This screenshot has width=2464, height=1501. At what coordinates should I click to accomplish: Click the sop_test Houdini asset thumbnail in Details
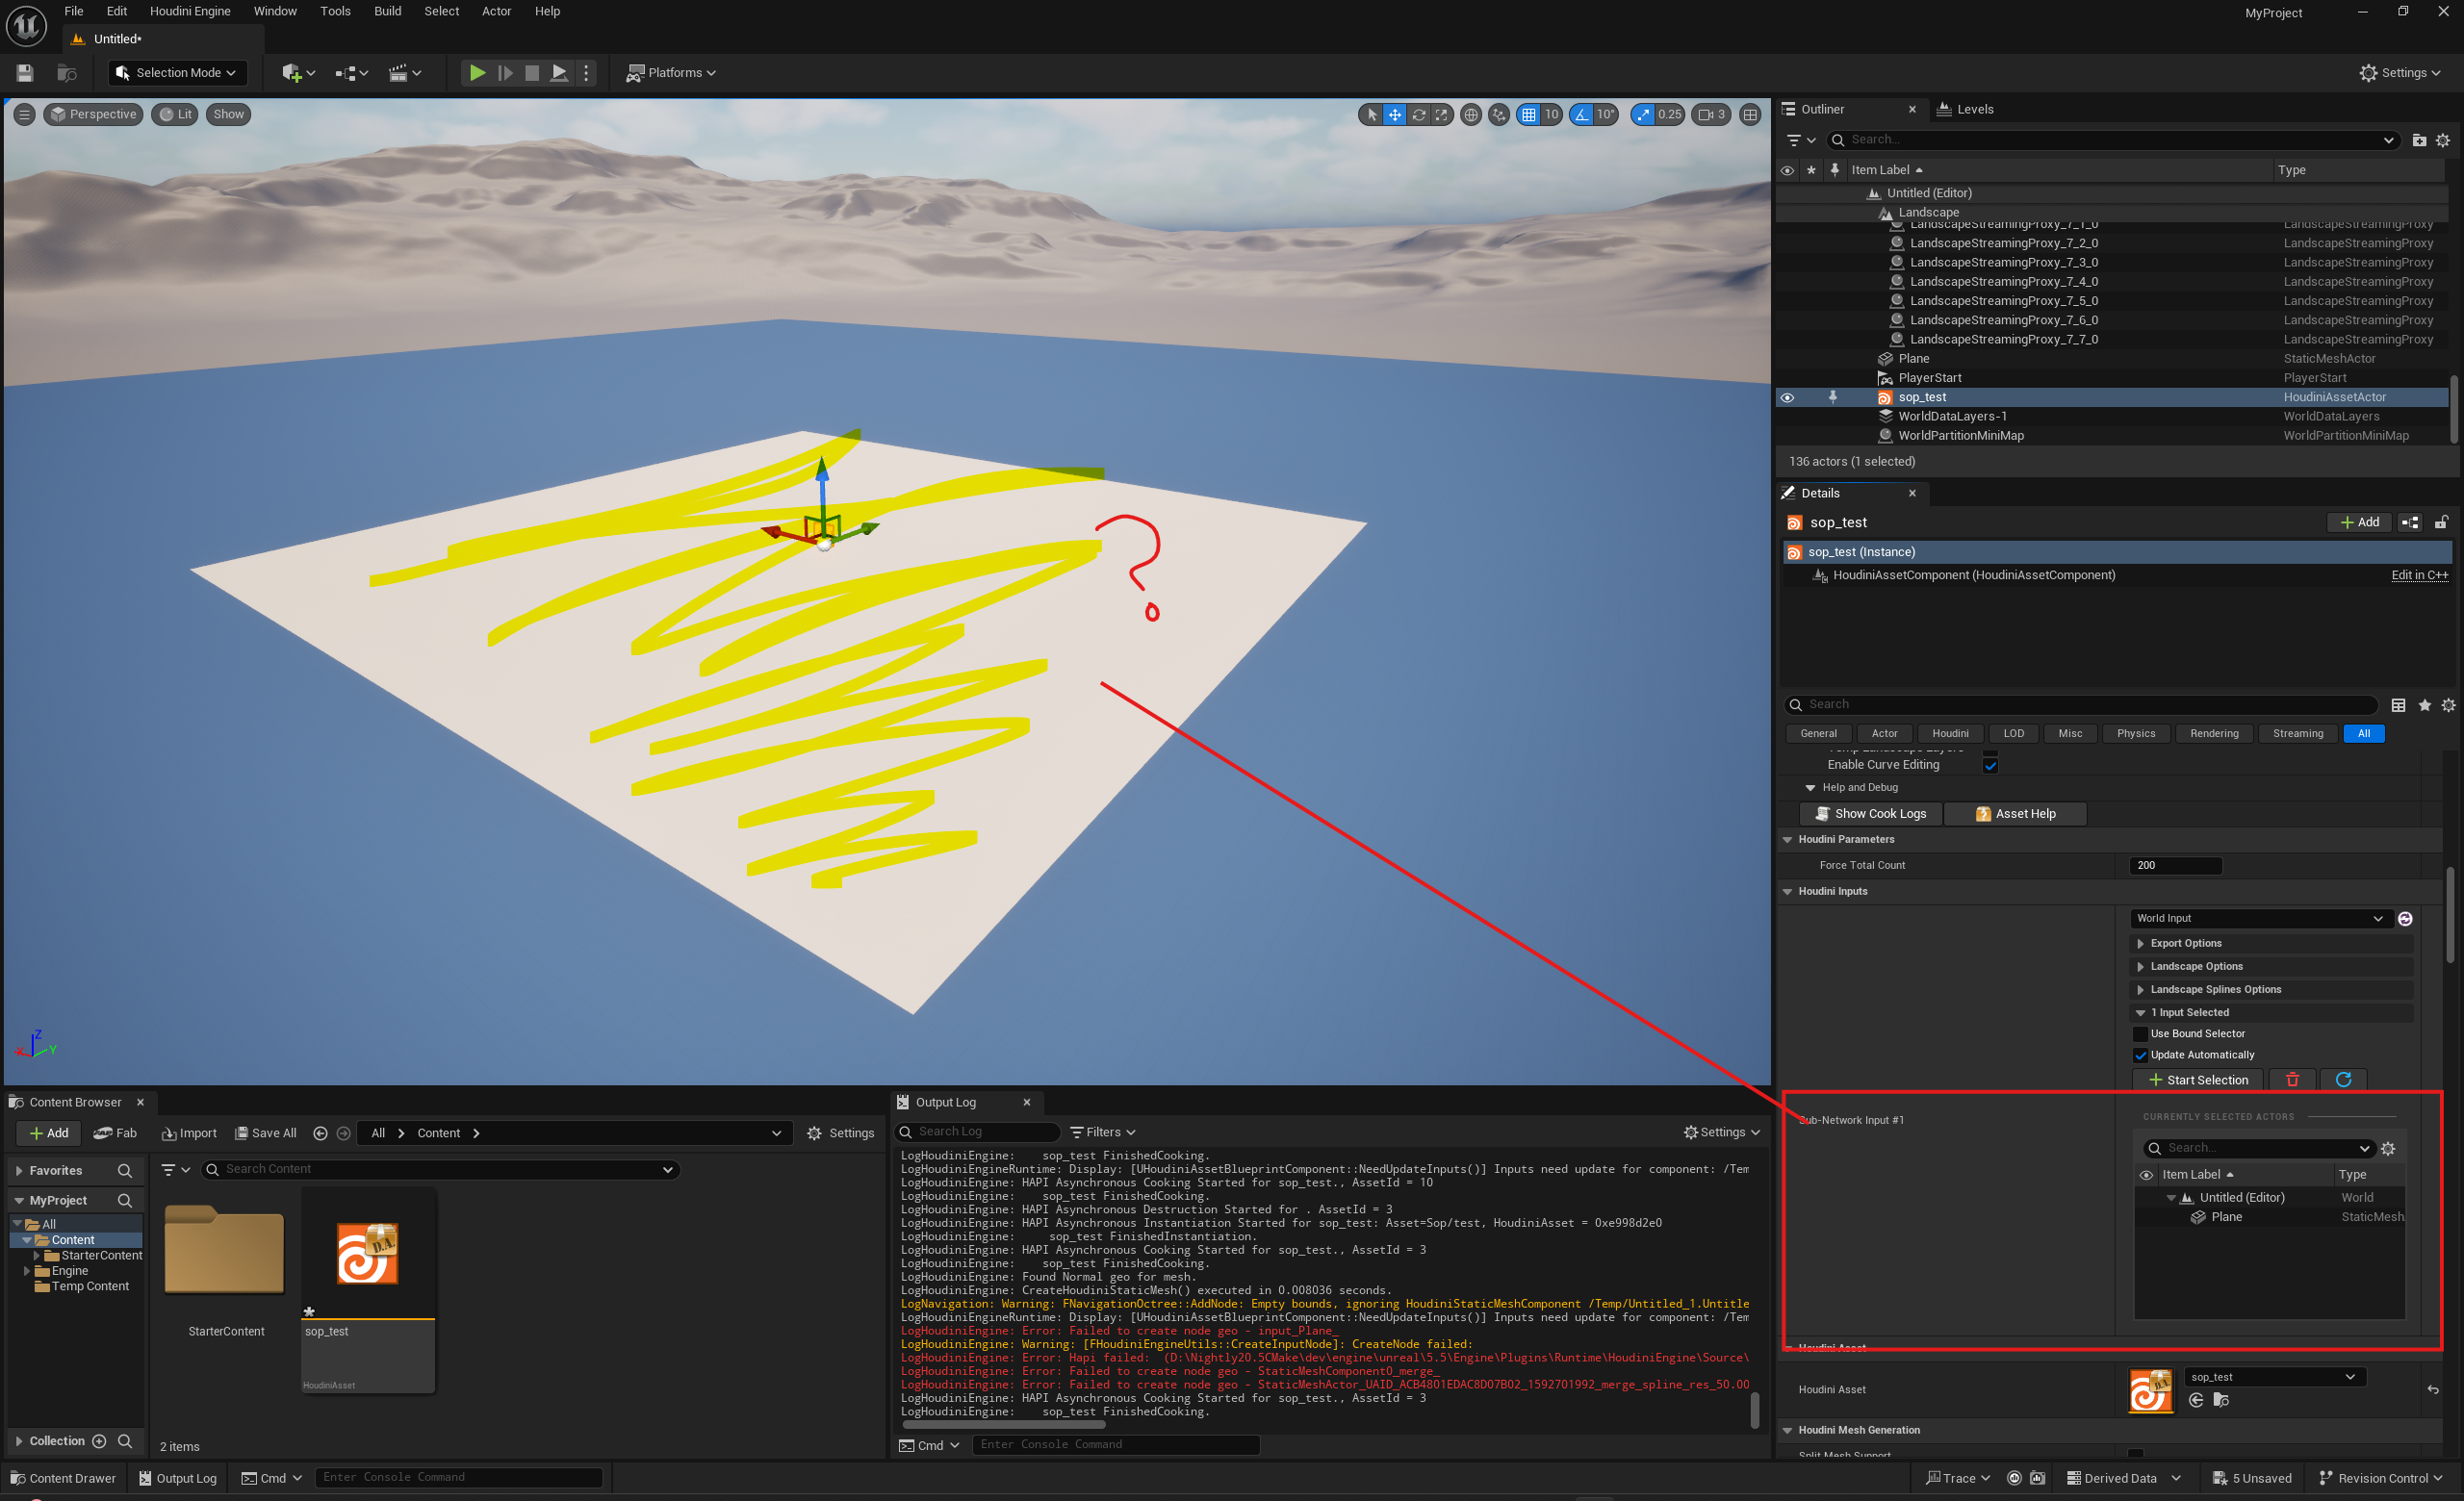click(x=2151, y=1391)
